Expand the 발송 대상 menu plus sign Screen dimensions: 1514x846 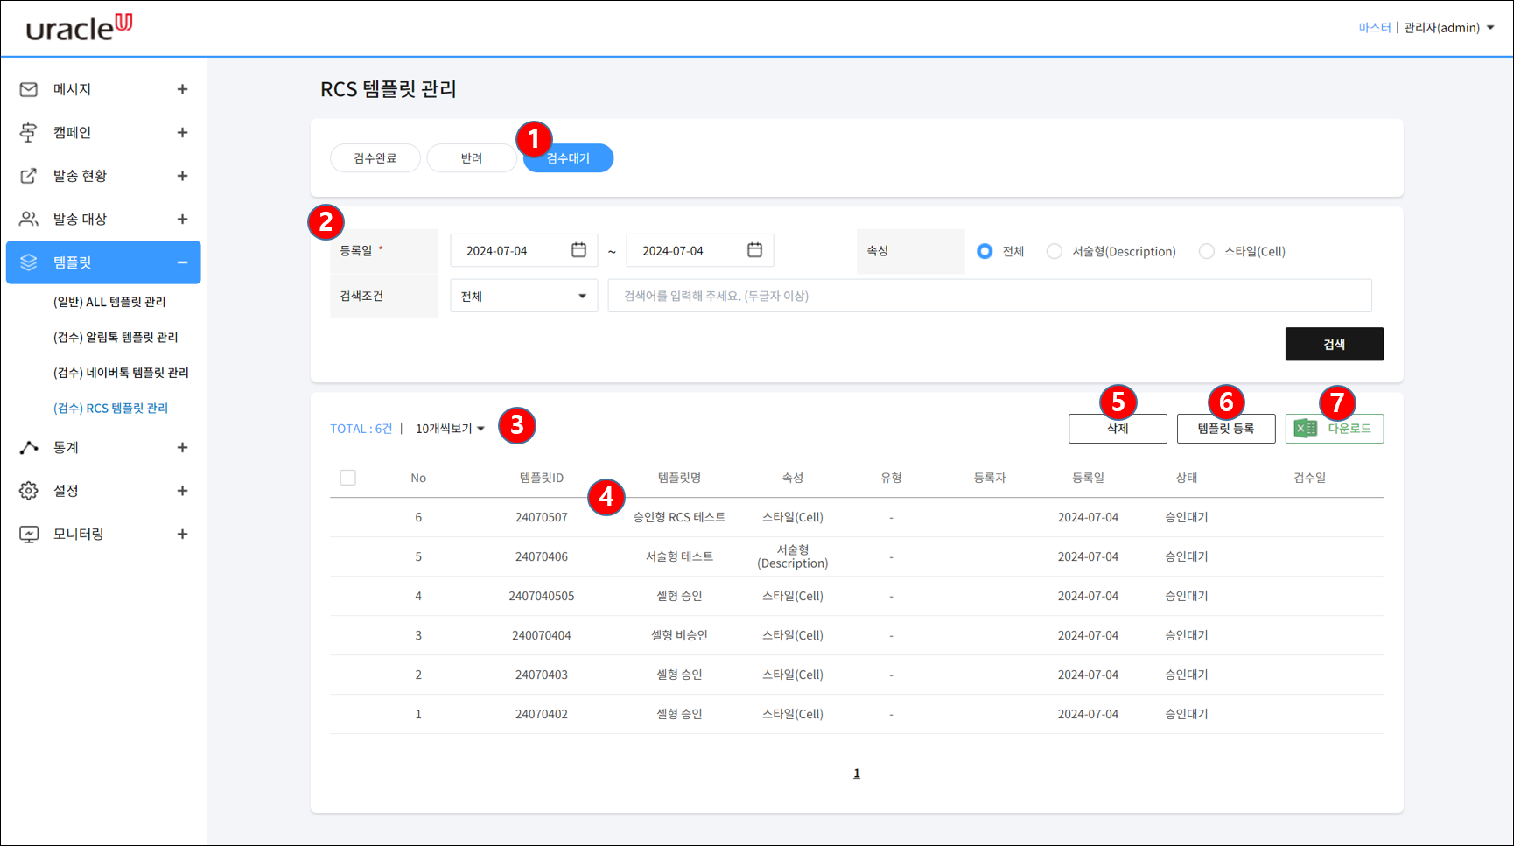click(182, 219)
